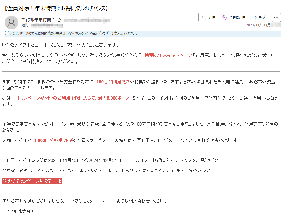
Task: Click the view in Web browser info bar
Action: click(x=143, y=33)
